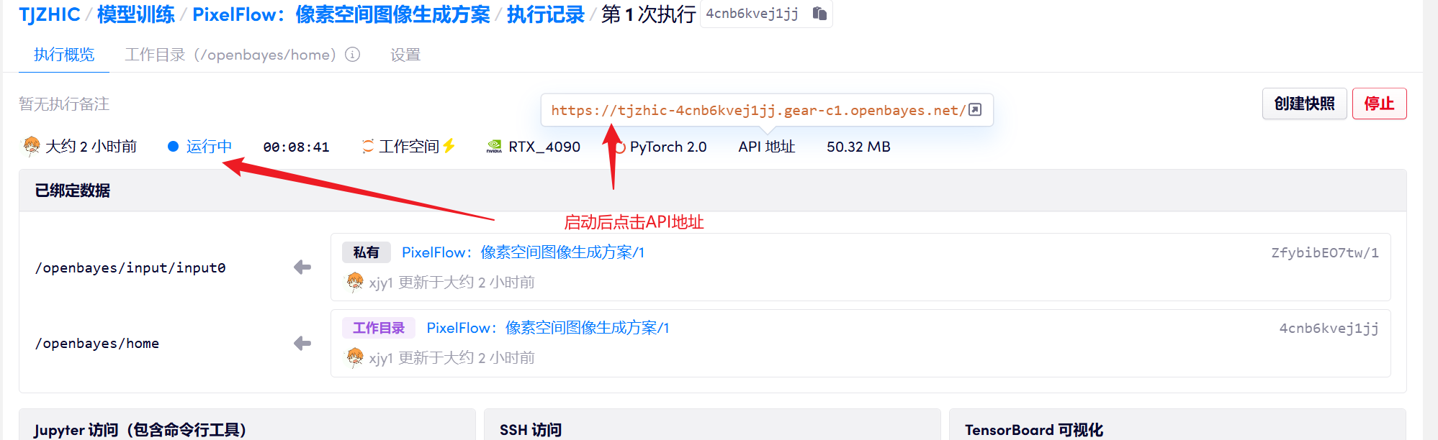
Task: Click 暂无执行备注 to add a note
Action: [64, 104]
